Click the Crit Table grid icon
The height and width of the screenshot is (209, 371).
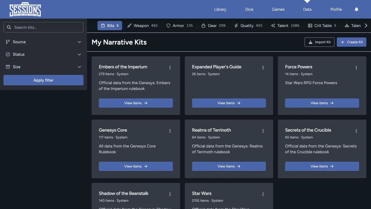(x=310, y=26)
